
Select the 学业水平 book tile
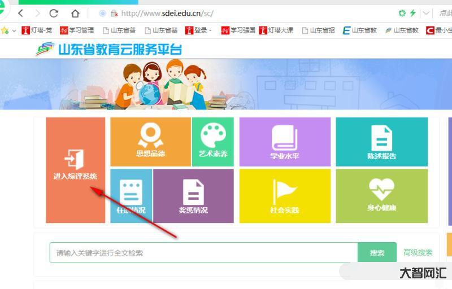tap(285, 142)
